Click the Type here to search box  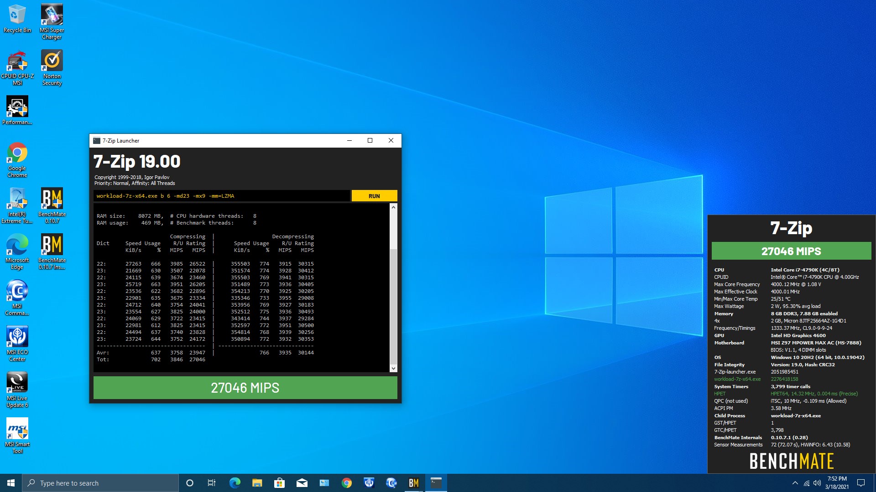pyautogui.click(x=100, y=483)
